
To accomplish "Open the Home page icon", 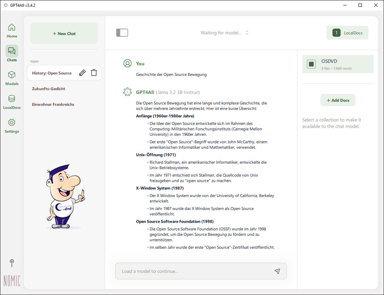I will tap(12, 28).
